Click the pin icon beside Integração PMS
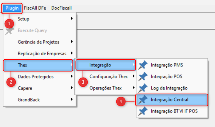215x127 pixels. click(x=143, y=65)
